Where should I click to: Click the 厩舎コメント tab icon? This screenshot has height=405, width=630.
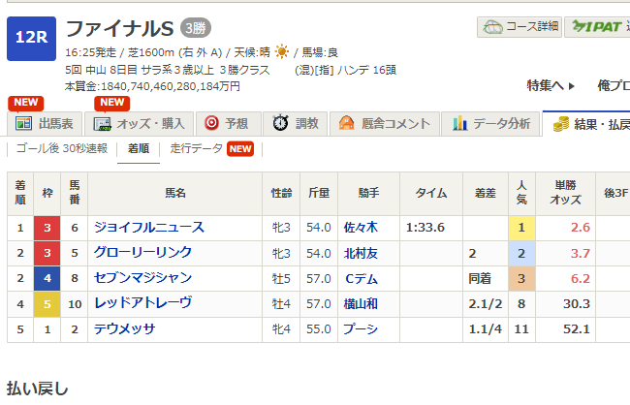347,124
